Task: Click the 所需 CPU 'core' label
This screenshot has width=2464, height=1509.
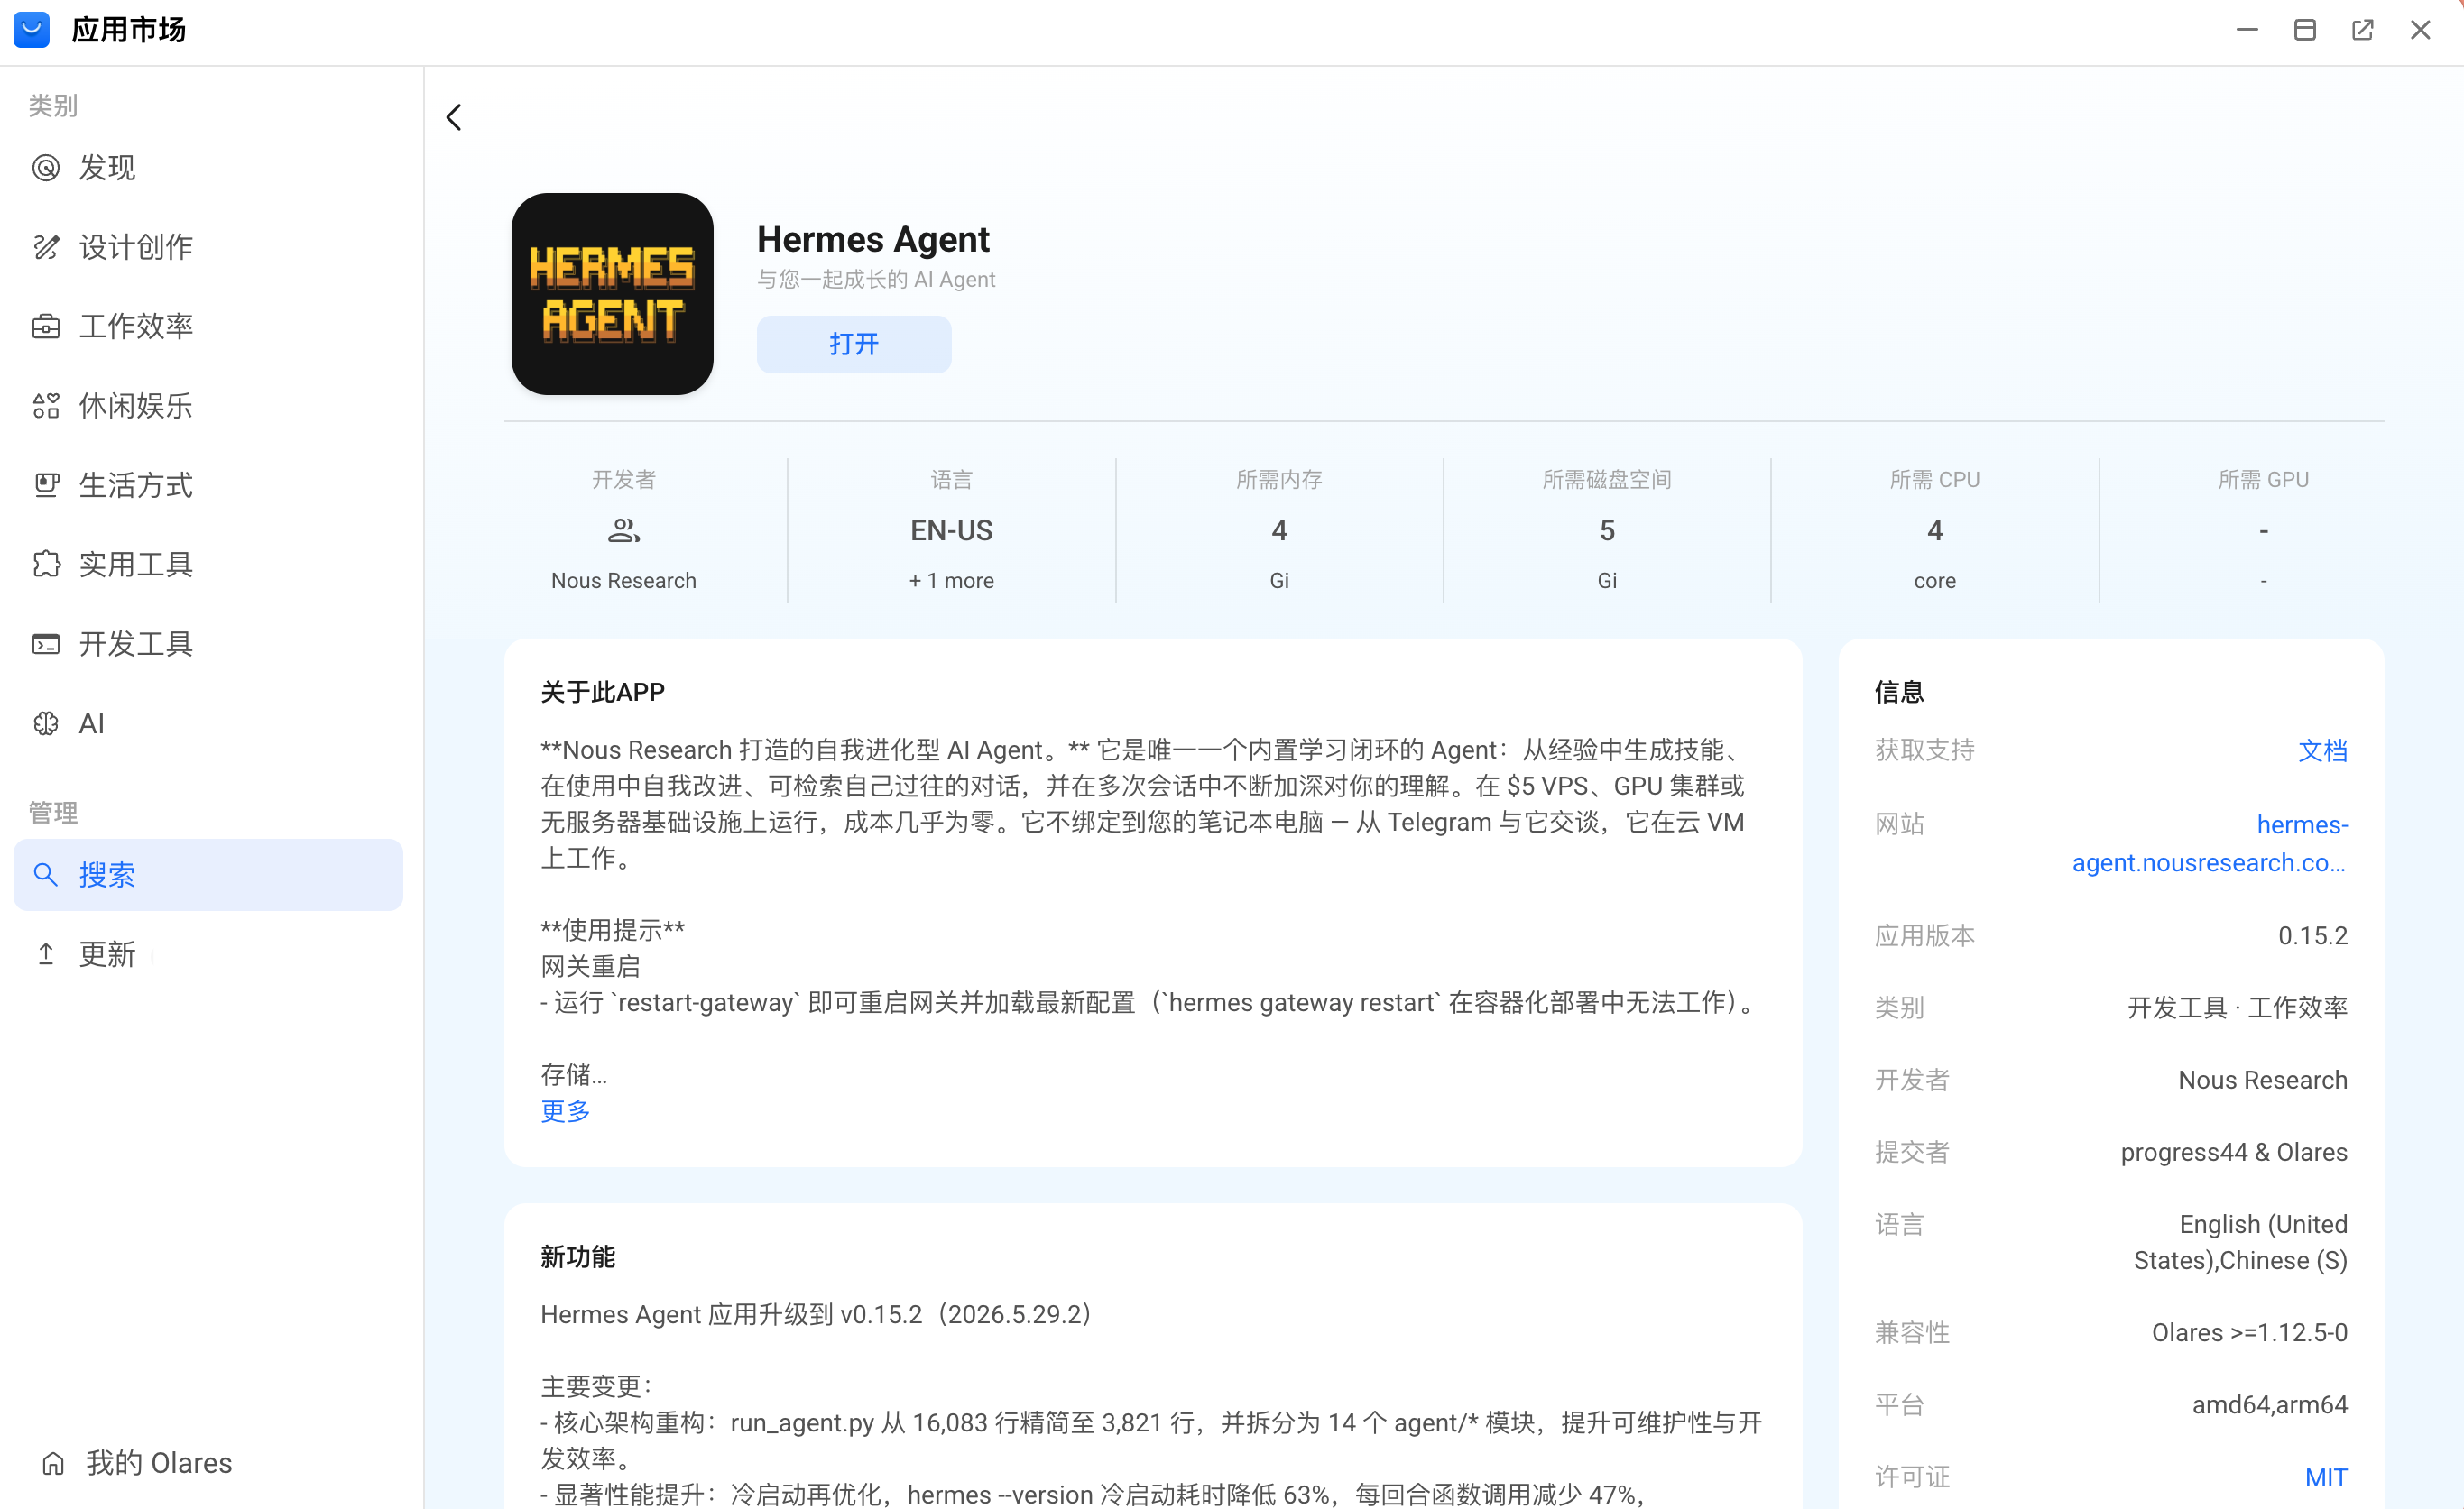Action: click(1934, 580)
